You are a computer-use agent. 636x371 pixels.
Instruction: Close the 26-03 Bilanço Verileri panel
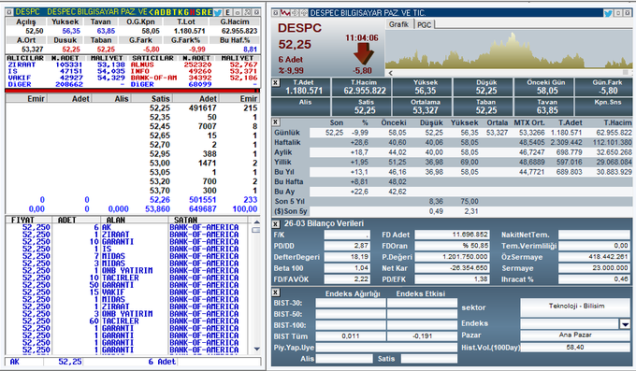tap(275, 223)
